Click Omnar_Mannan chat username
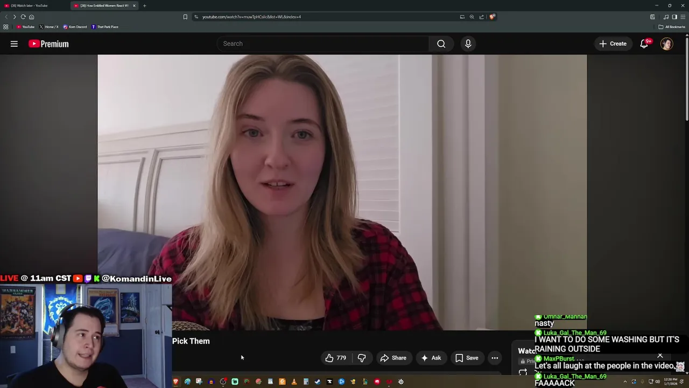 565,317
